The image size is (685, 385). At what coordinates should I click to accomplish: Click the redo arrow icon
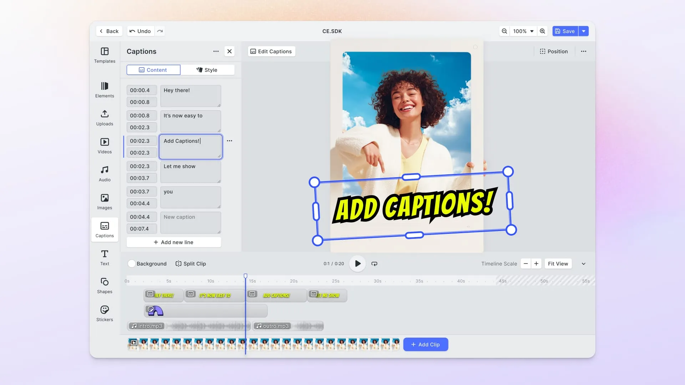[x=160, y=31]
